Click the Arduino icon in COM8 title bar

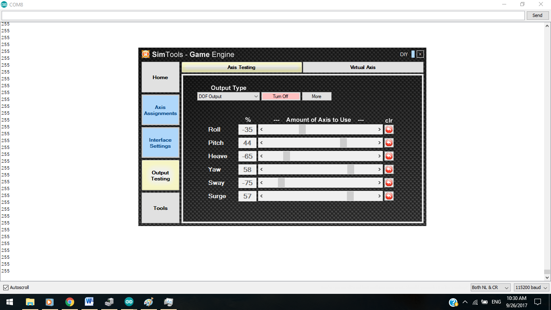click(x=4, y=4)
